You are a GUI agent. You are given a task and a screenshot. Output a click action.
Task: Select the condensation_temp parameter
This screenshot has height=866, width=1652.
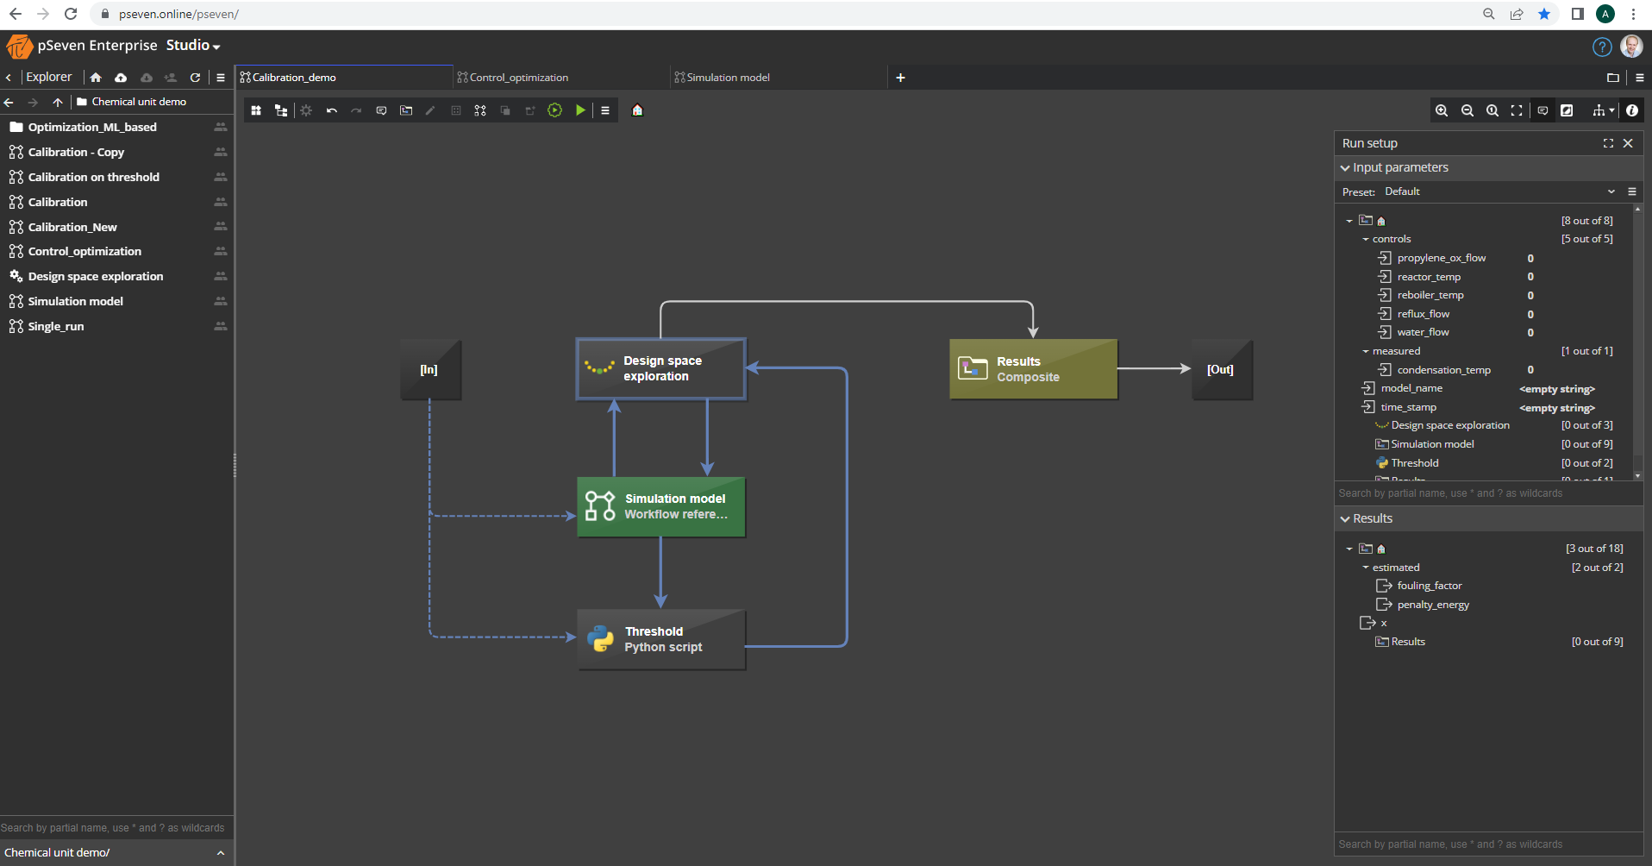(1443, 370)
